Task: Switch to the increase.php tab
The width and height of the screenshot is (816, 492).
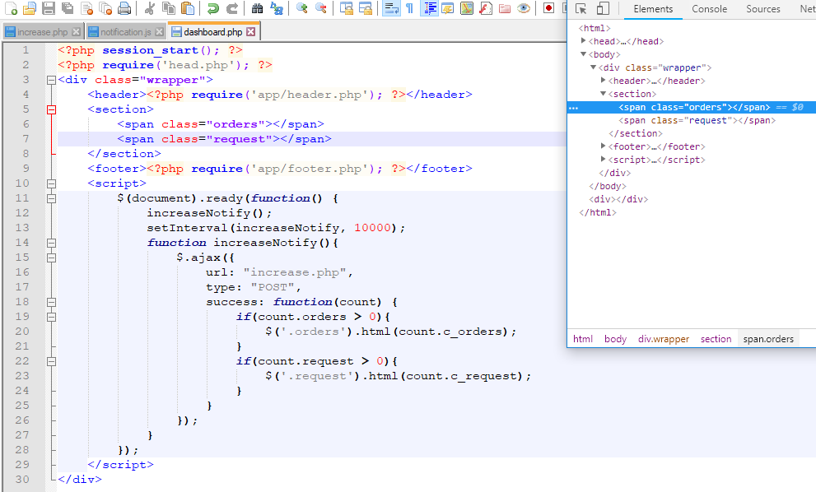Action: [x=42, y=32]
